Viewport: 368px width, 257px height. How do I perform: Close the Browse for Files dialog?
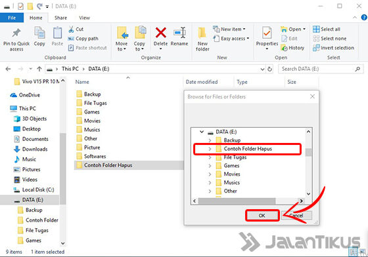pos(312,96)
